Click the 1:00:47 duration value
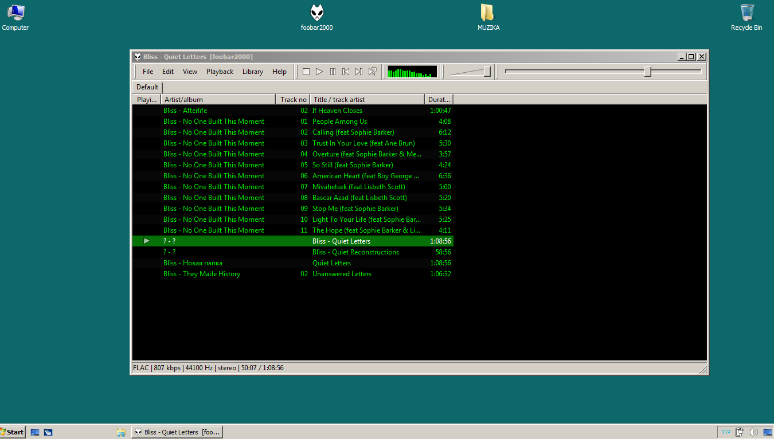Image resolution: width=774 pixels, height=439 pixels. point(440,111)
